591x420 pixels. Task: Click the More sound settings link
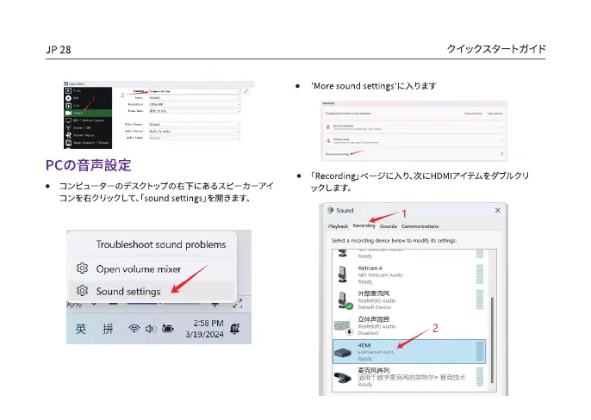337,153
